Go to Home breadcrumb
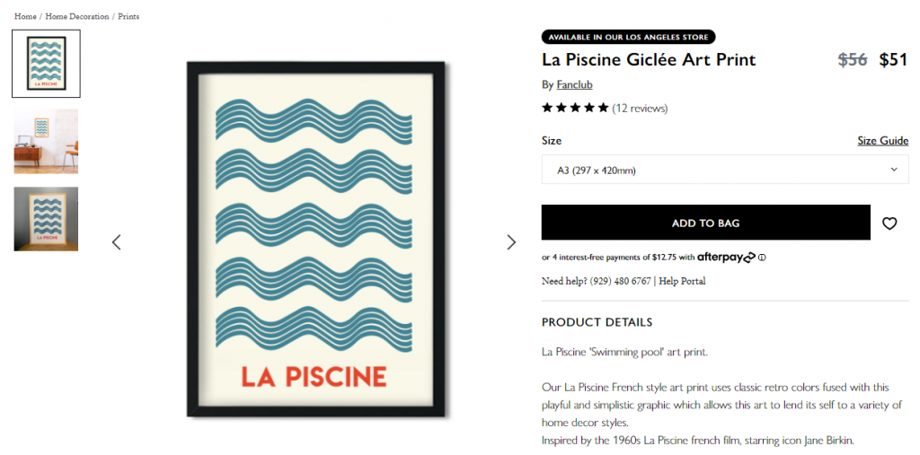Viewport: 920px width, 455px height. coord(25,16)
